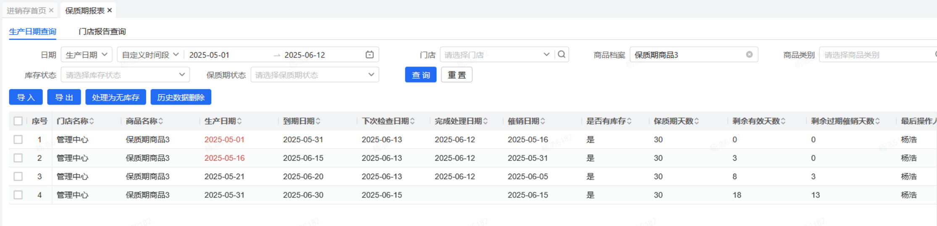Click the 重置 button

(x=457, y=74)
